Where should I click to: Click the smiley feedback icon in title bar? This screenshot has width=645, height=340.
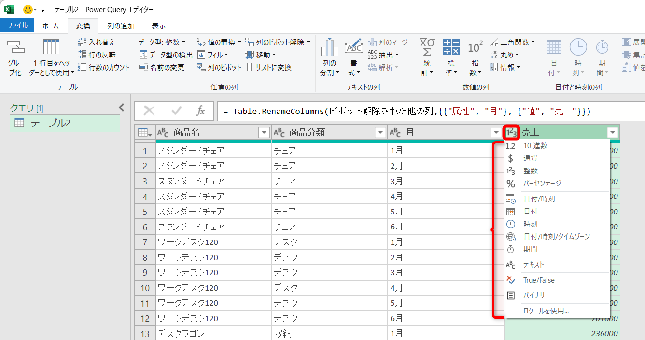(28, 9)
